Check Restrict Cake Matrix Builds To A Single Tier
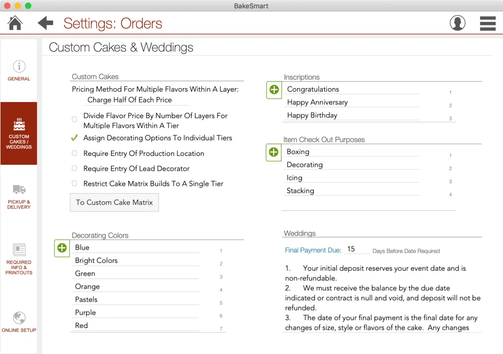This screenshot has width=503, height=354. pyautogui.click(x=74, y=184)
